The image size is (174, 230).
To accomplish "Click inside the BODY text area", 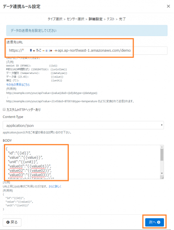I will click(82, 162).
